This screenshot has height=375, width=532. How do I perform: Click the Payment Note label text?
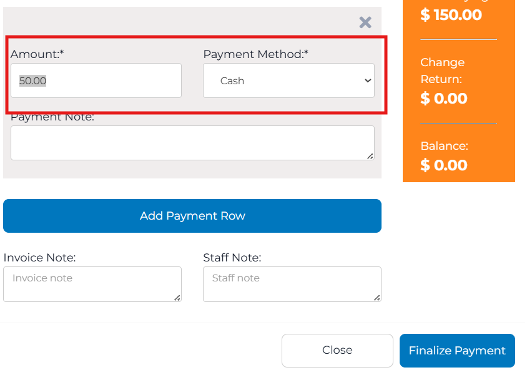(52, 117)
